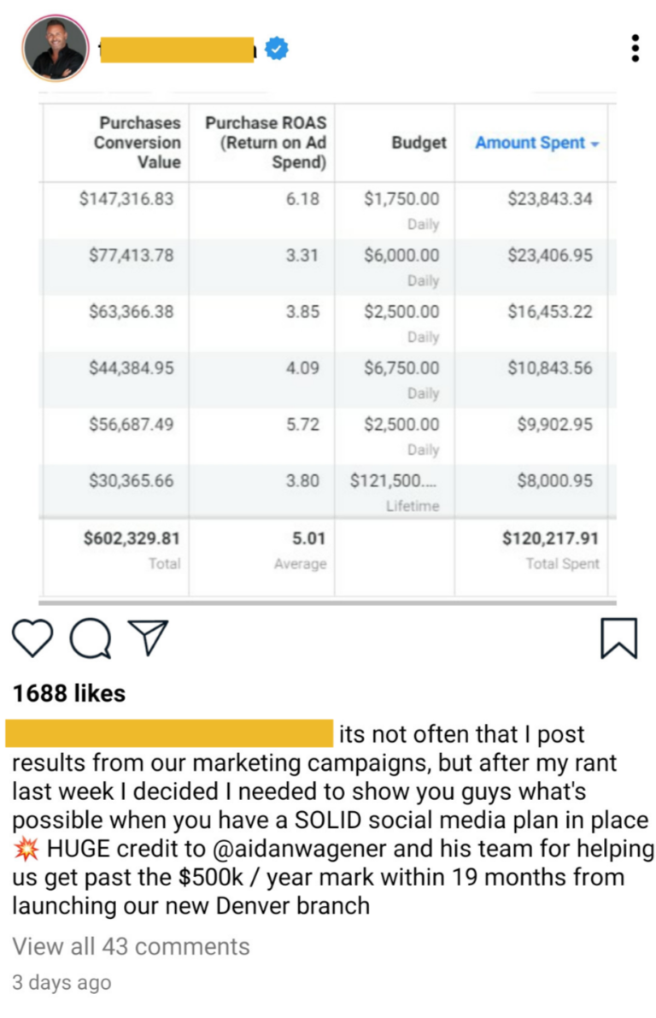This screenshot has width=656, height=1018.
Task: Tap the heart like icon
Action: 33,638
